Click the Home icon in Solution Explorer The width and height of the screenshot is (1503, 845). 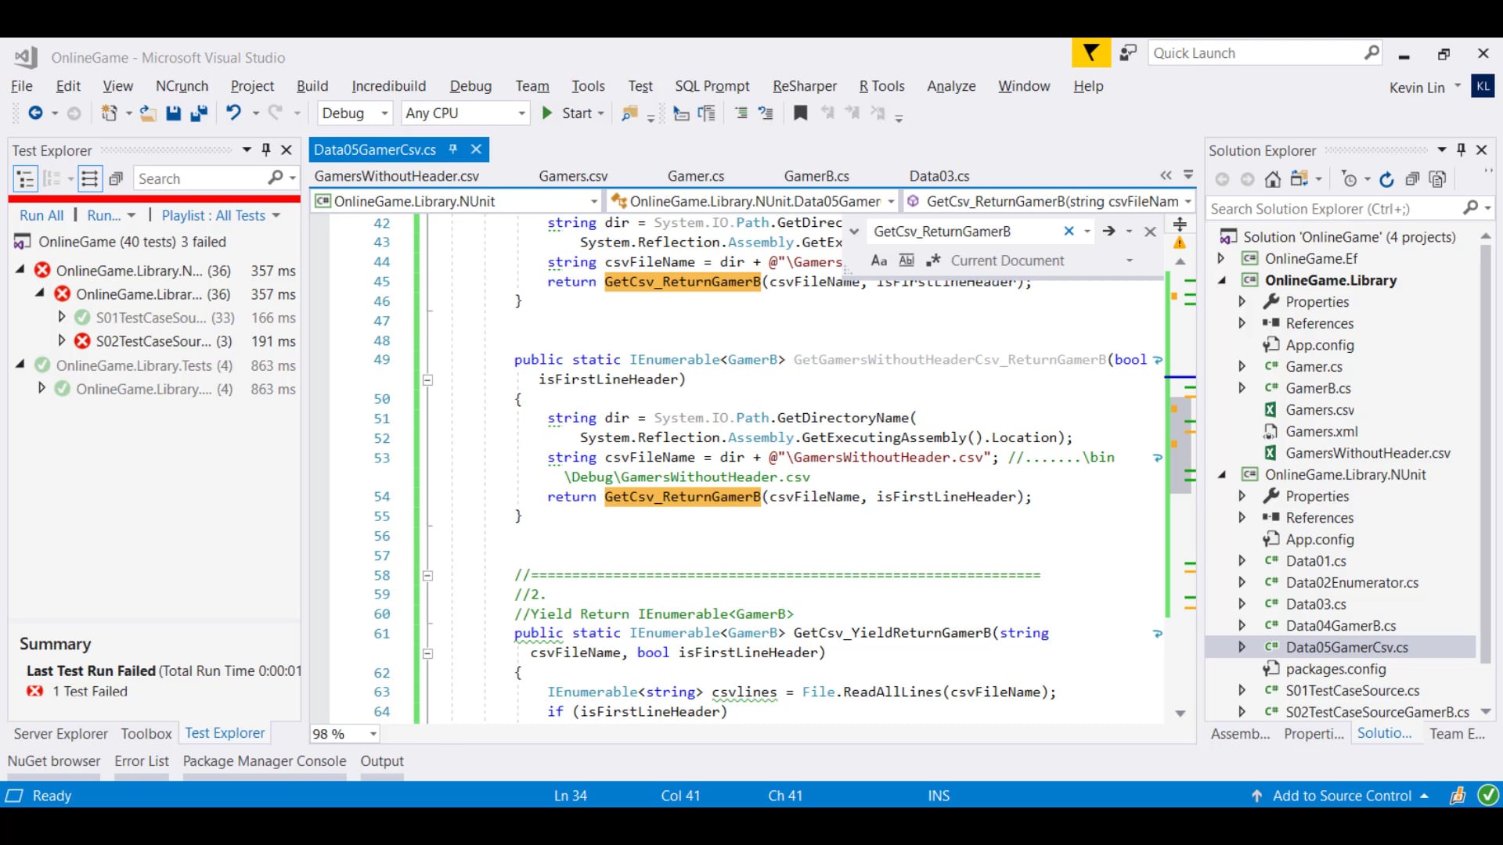tap(1273, 178)
